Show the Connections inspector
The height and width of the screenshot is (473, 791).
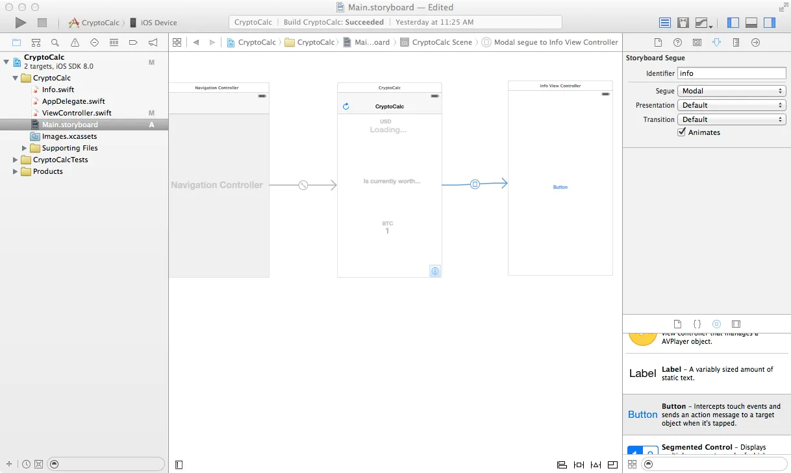click(755, 42)
